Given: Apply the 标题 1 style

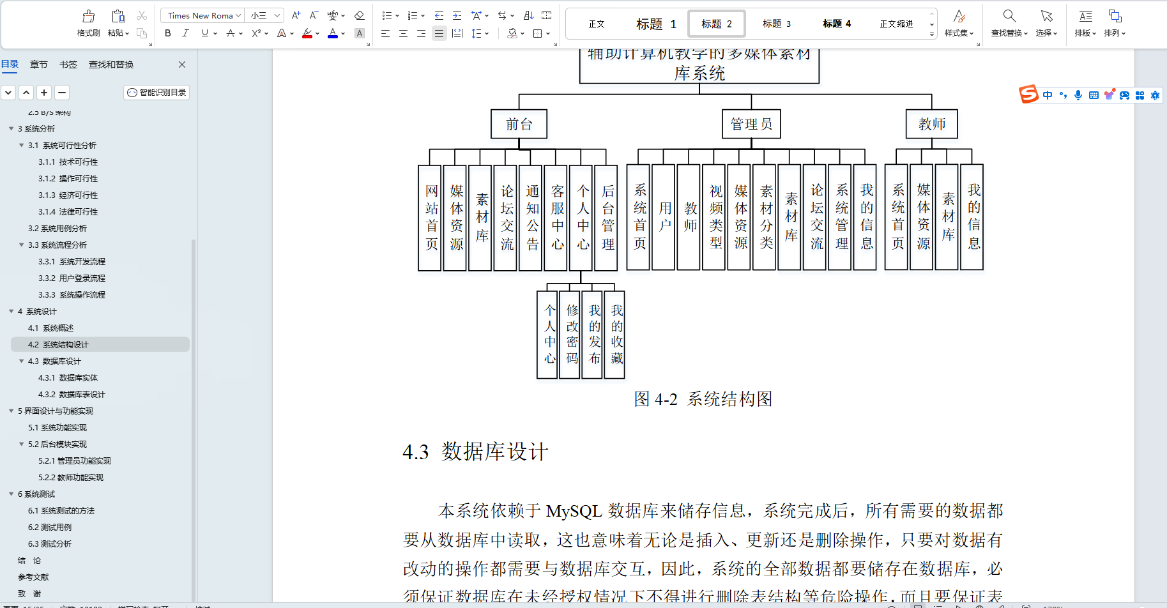Looking at the screenshot, I should (656, 24).
